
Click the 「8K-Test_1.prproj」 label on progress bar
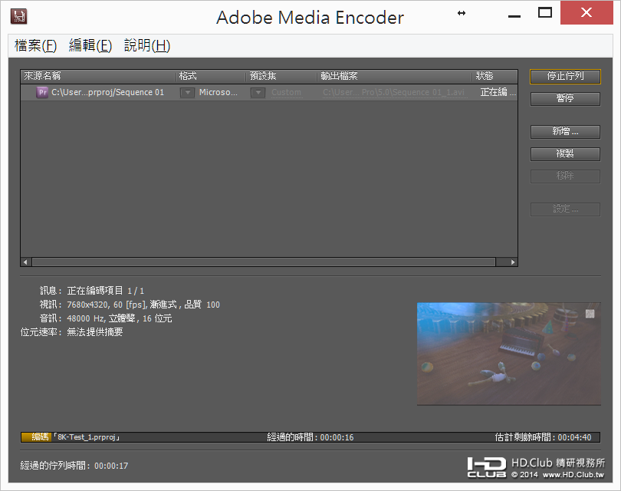(87, 437)
